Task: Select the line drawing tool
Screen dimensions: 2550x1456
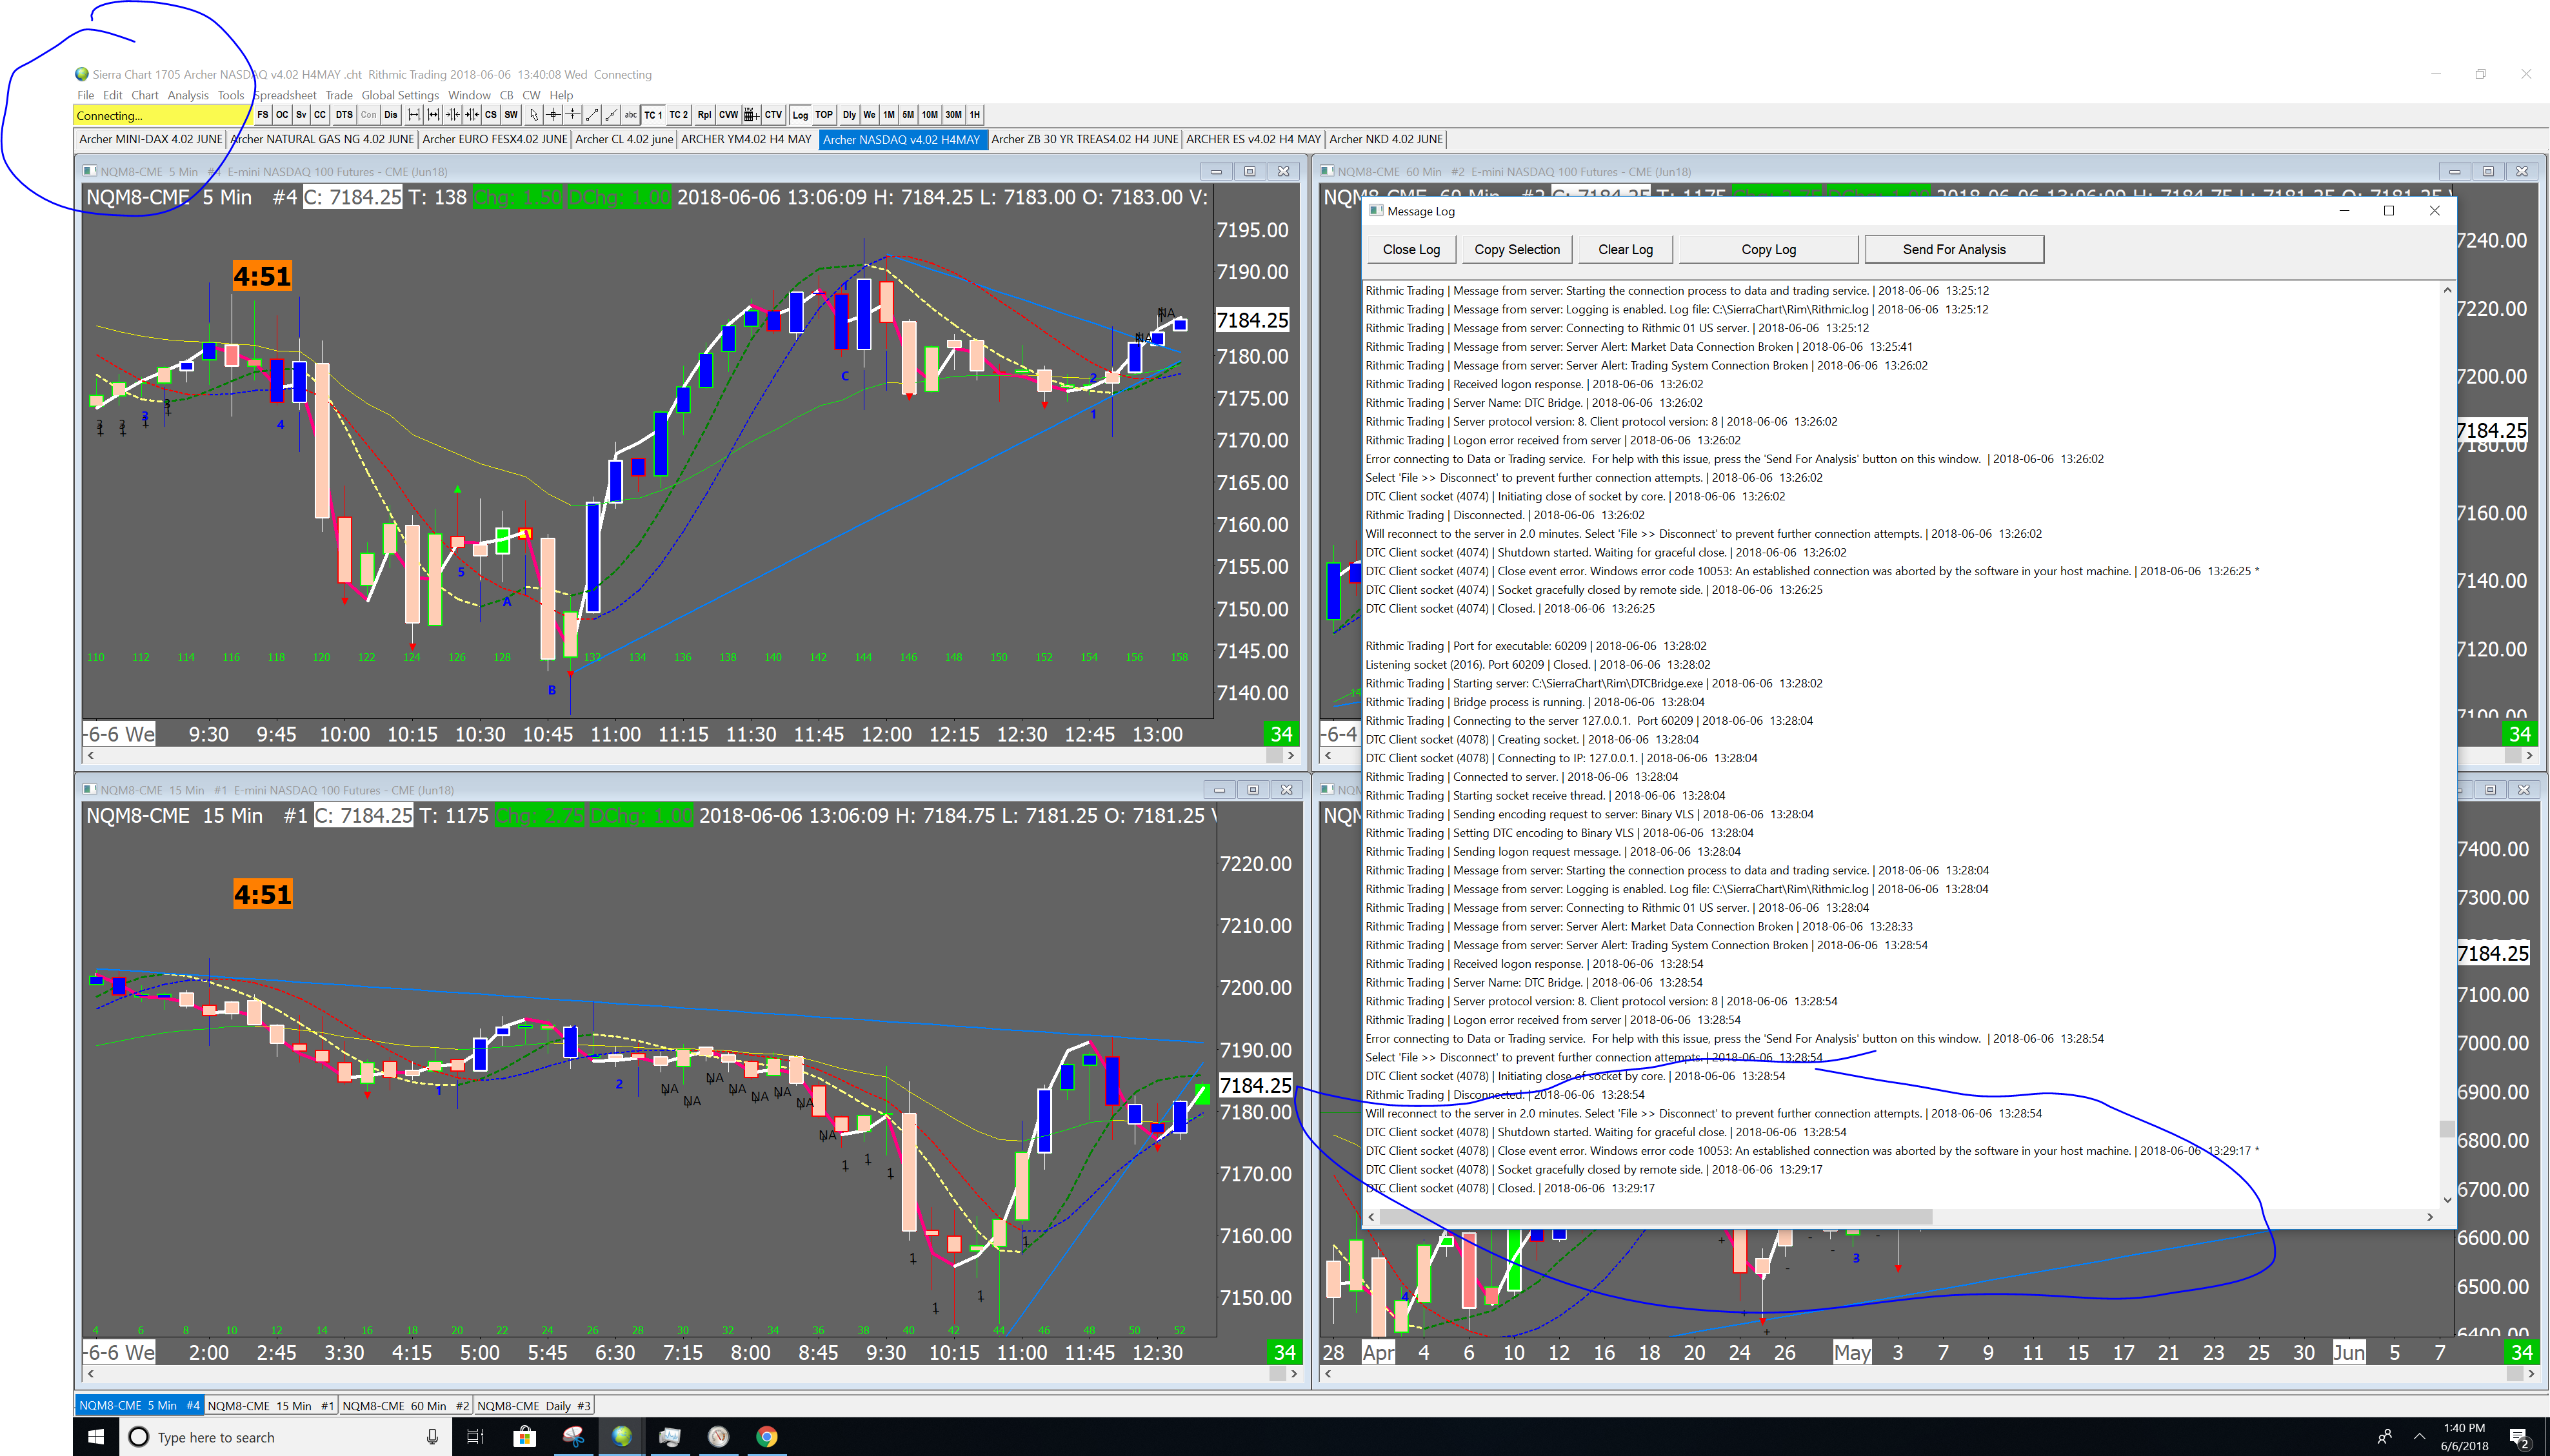Action: 592,115
